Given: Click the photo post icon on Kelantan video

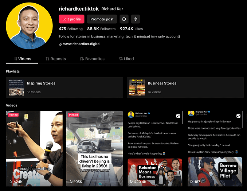Looking at the screenshot, I should [178, 116].
